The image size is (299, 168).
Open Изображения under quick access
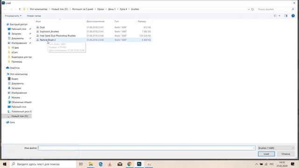[x=19, y=43]
